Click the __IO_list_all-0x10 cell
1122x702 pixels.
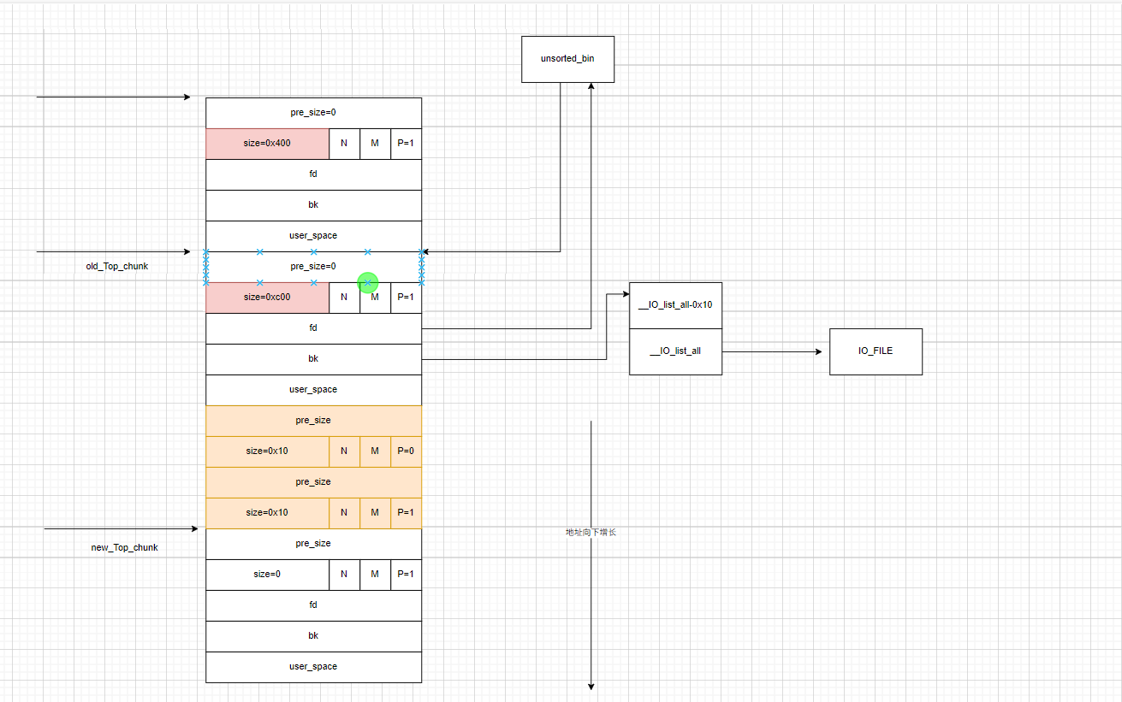point(675,305)
